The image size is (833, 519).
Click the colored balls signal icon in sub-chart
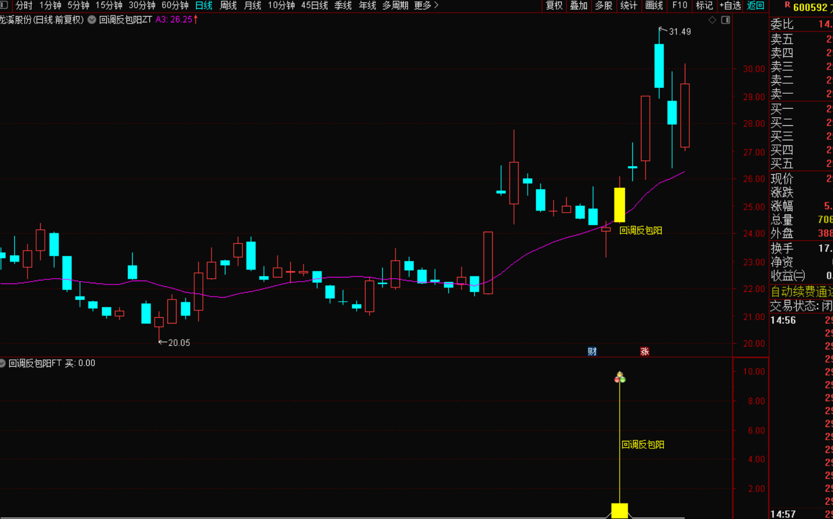point(620,378)
